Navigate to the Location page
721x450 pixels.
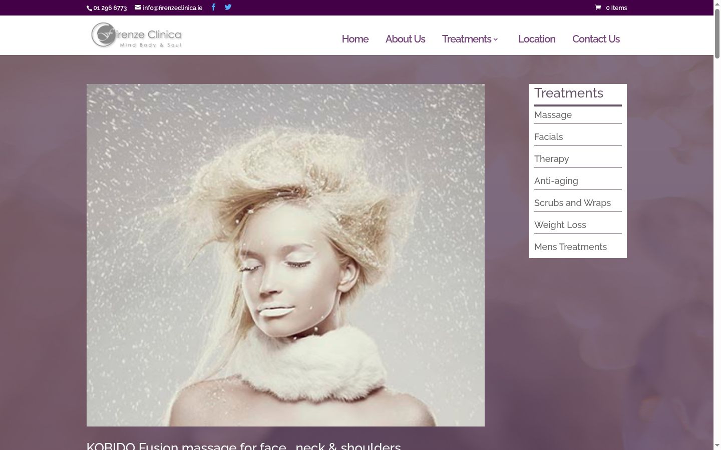point(537,39)
